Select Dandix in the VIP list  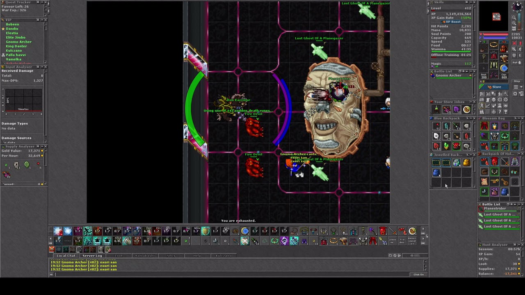(12, 29)
